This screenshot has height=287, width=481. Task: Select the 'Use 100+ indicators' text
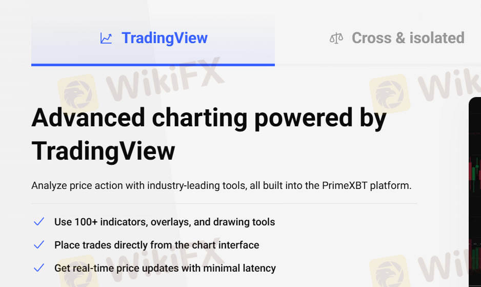tap(165, 222)
